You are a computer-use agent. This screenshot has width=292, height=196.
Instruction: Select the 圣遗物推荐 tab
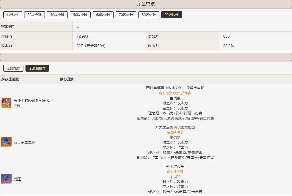pos(37,68)
